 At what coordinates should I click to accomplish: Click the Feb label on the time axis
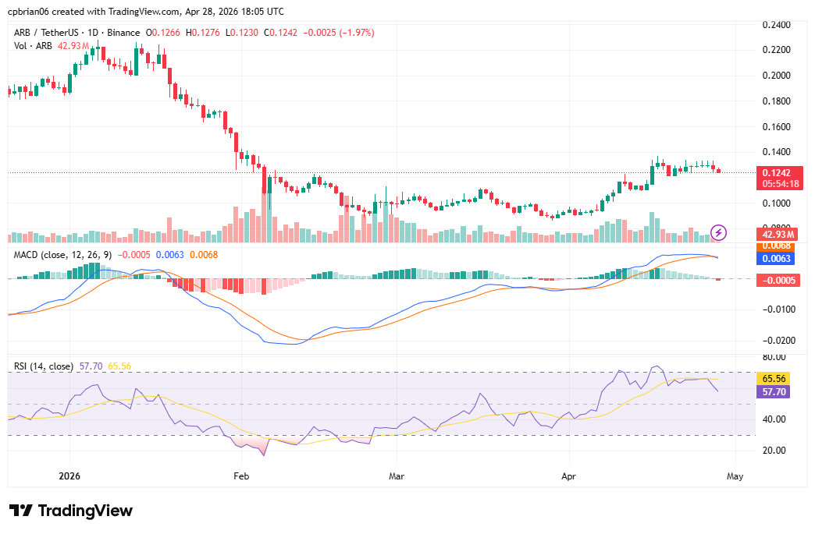(240, 476)
